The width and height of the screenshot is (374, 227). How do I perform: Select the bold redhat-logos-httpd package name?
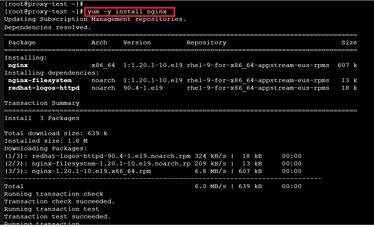click(44, 88)
